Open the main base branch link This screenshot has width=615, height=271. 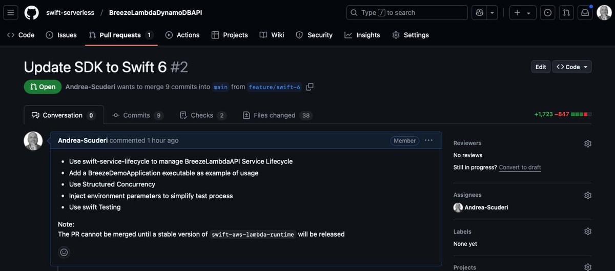220,87
